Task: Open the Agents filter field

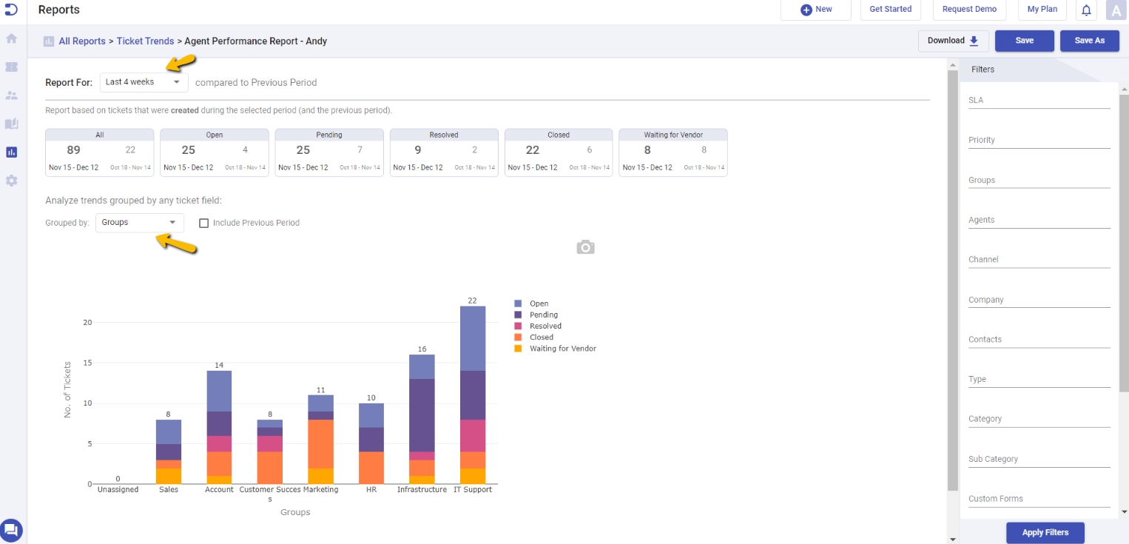Action: [x=1039, y=220]
